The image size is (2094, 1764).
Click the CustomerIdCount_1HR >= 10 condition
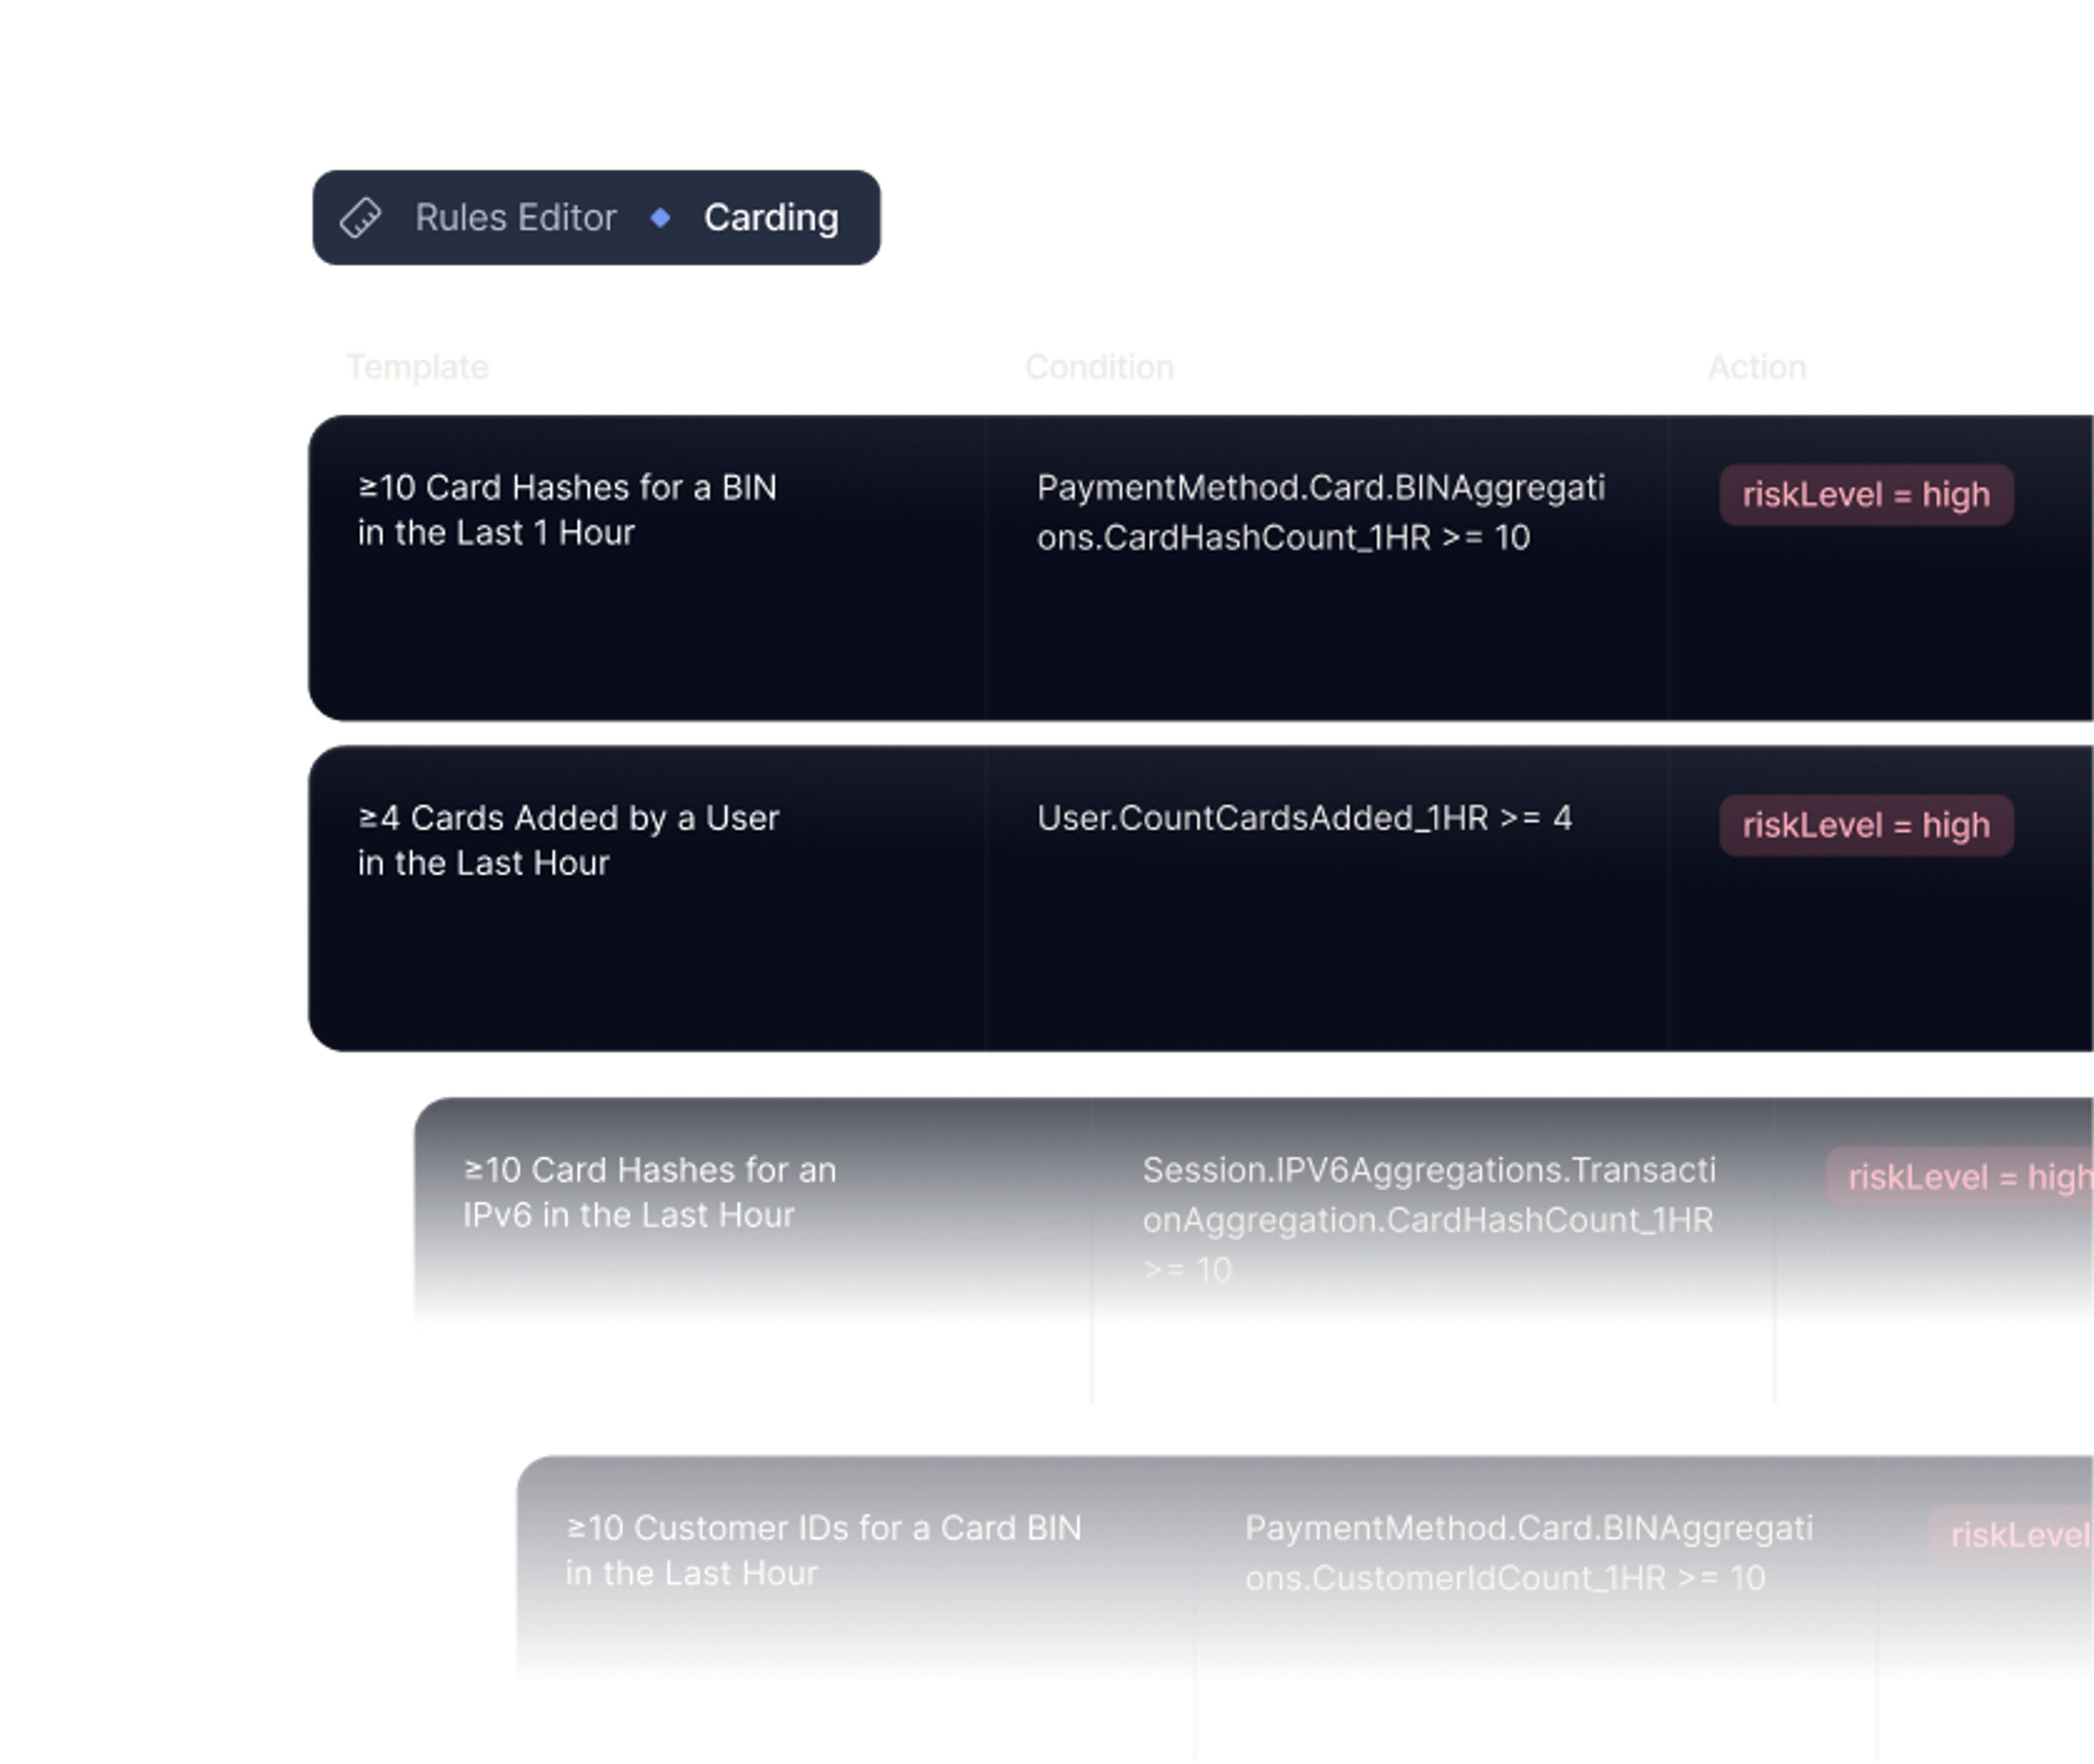click(1528, 1553)
